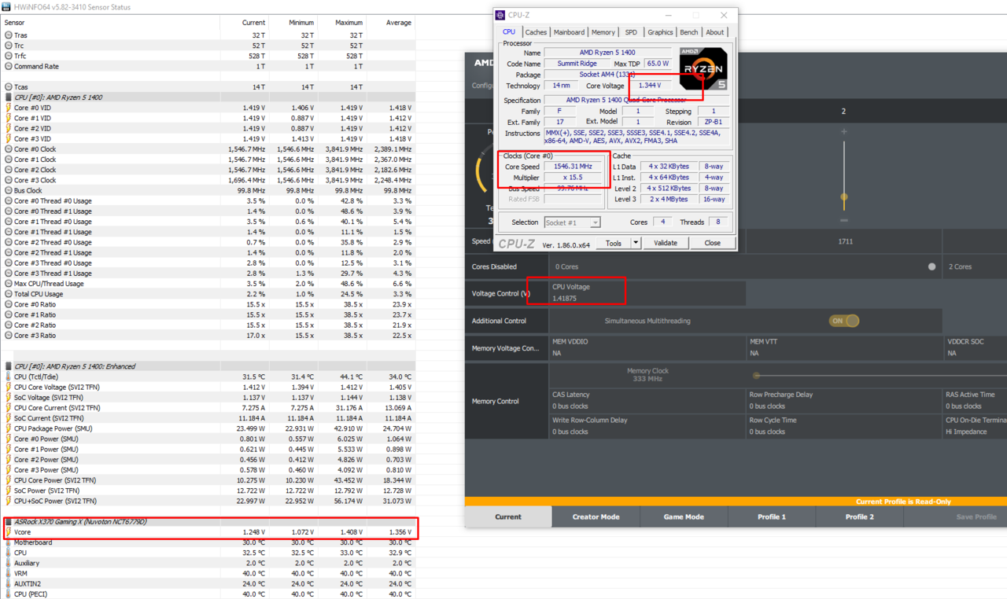Select Game Mode profile in Ryzen Master
The width and height of the screenshot is (1007, 599).
(x=684, y=516)
